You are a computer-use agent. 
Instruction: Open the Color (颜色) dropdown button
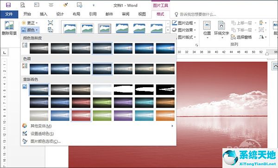coord(30,30)
